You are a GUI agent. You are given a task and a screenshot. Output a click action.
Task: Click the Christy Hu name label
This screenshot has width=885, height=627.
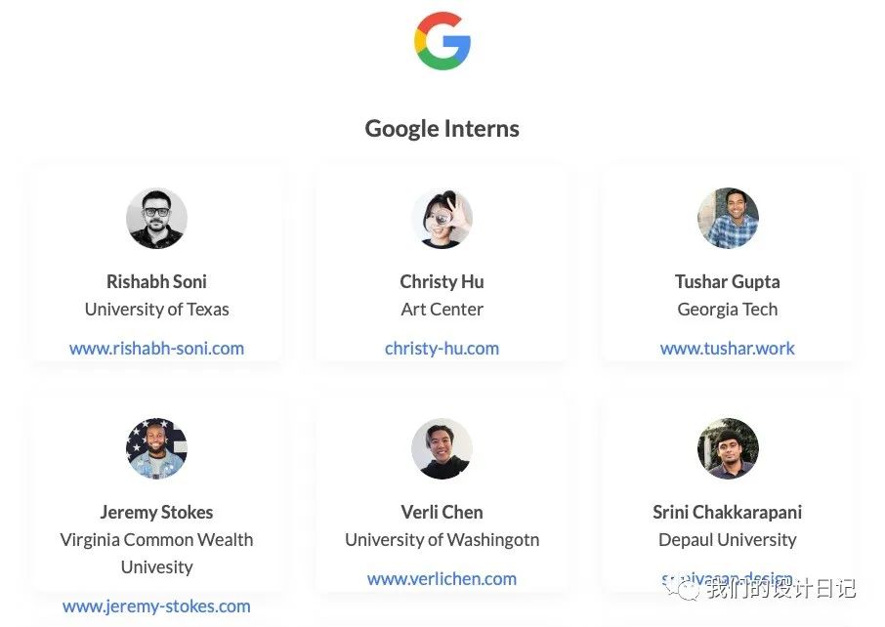tap(442, 281)
